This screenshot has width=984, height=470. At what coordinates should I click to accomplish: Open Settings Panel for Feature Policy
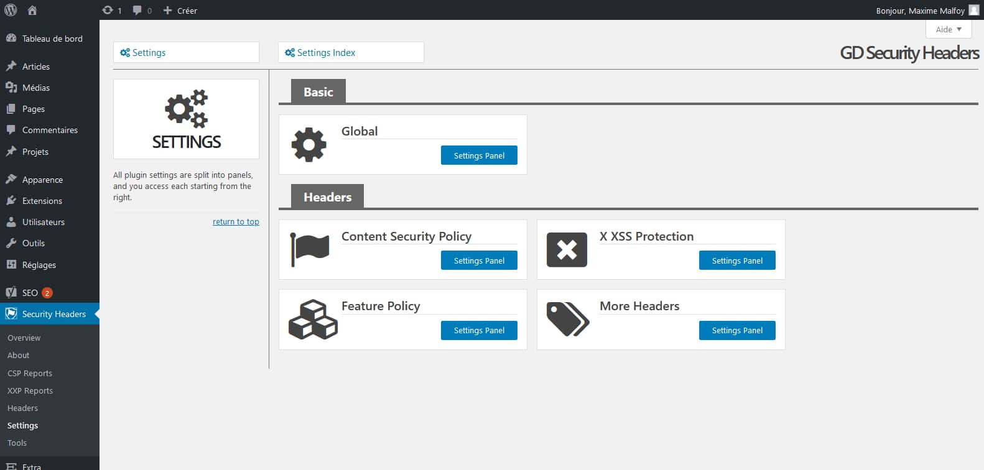click(479, 330)
